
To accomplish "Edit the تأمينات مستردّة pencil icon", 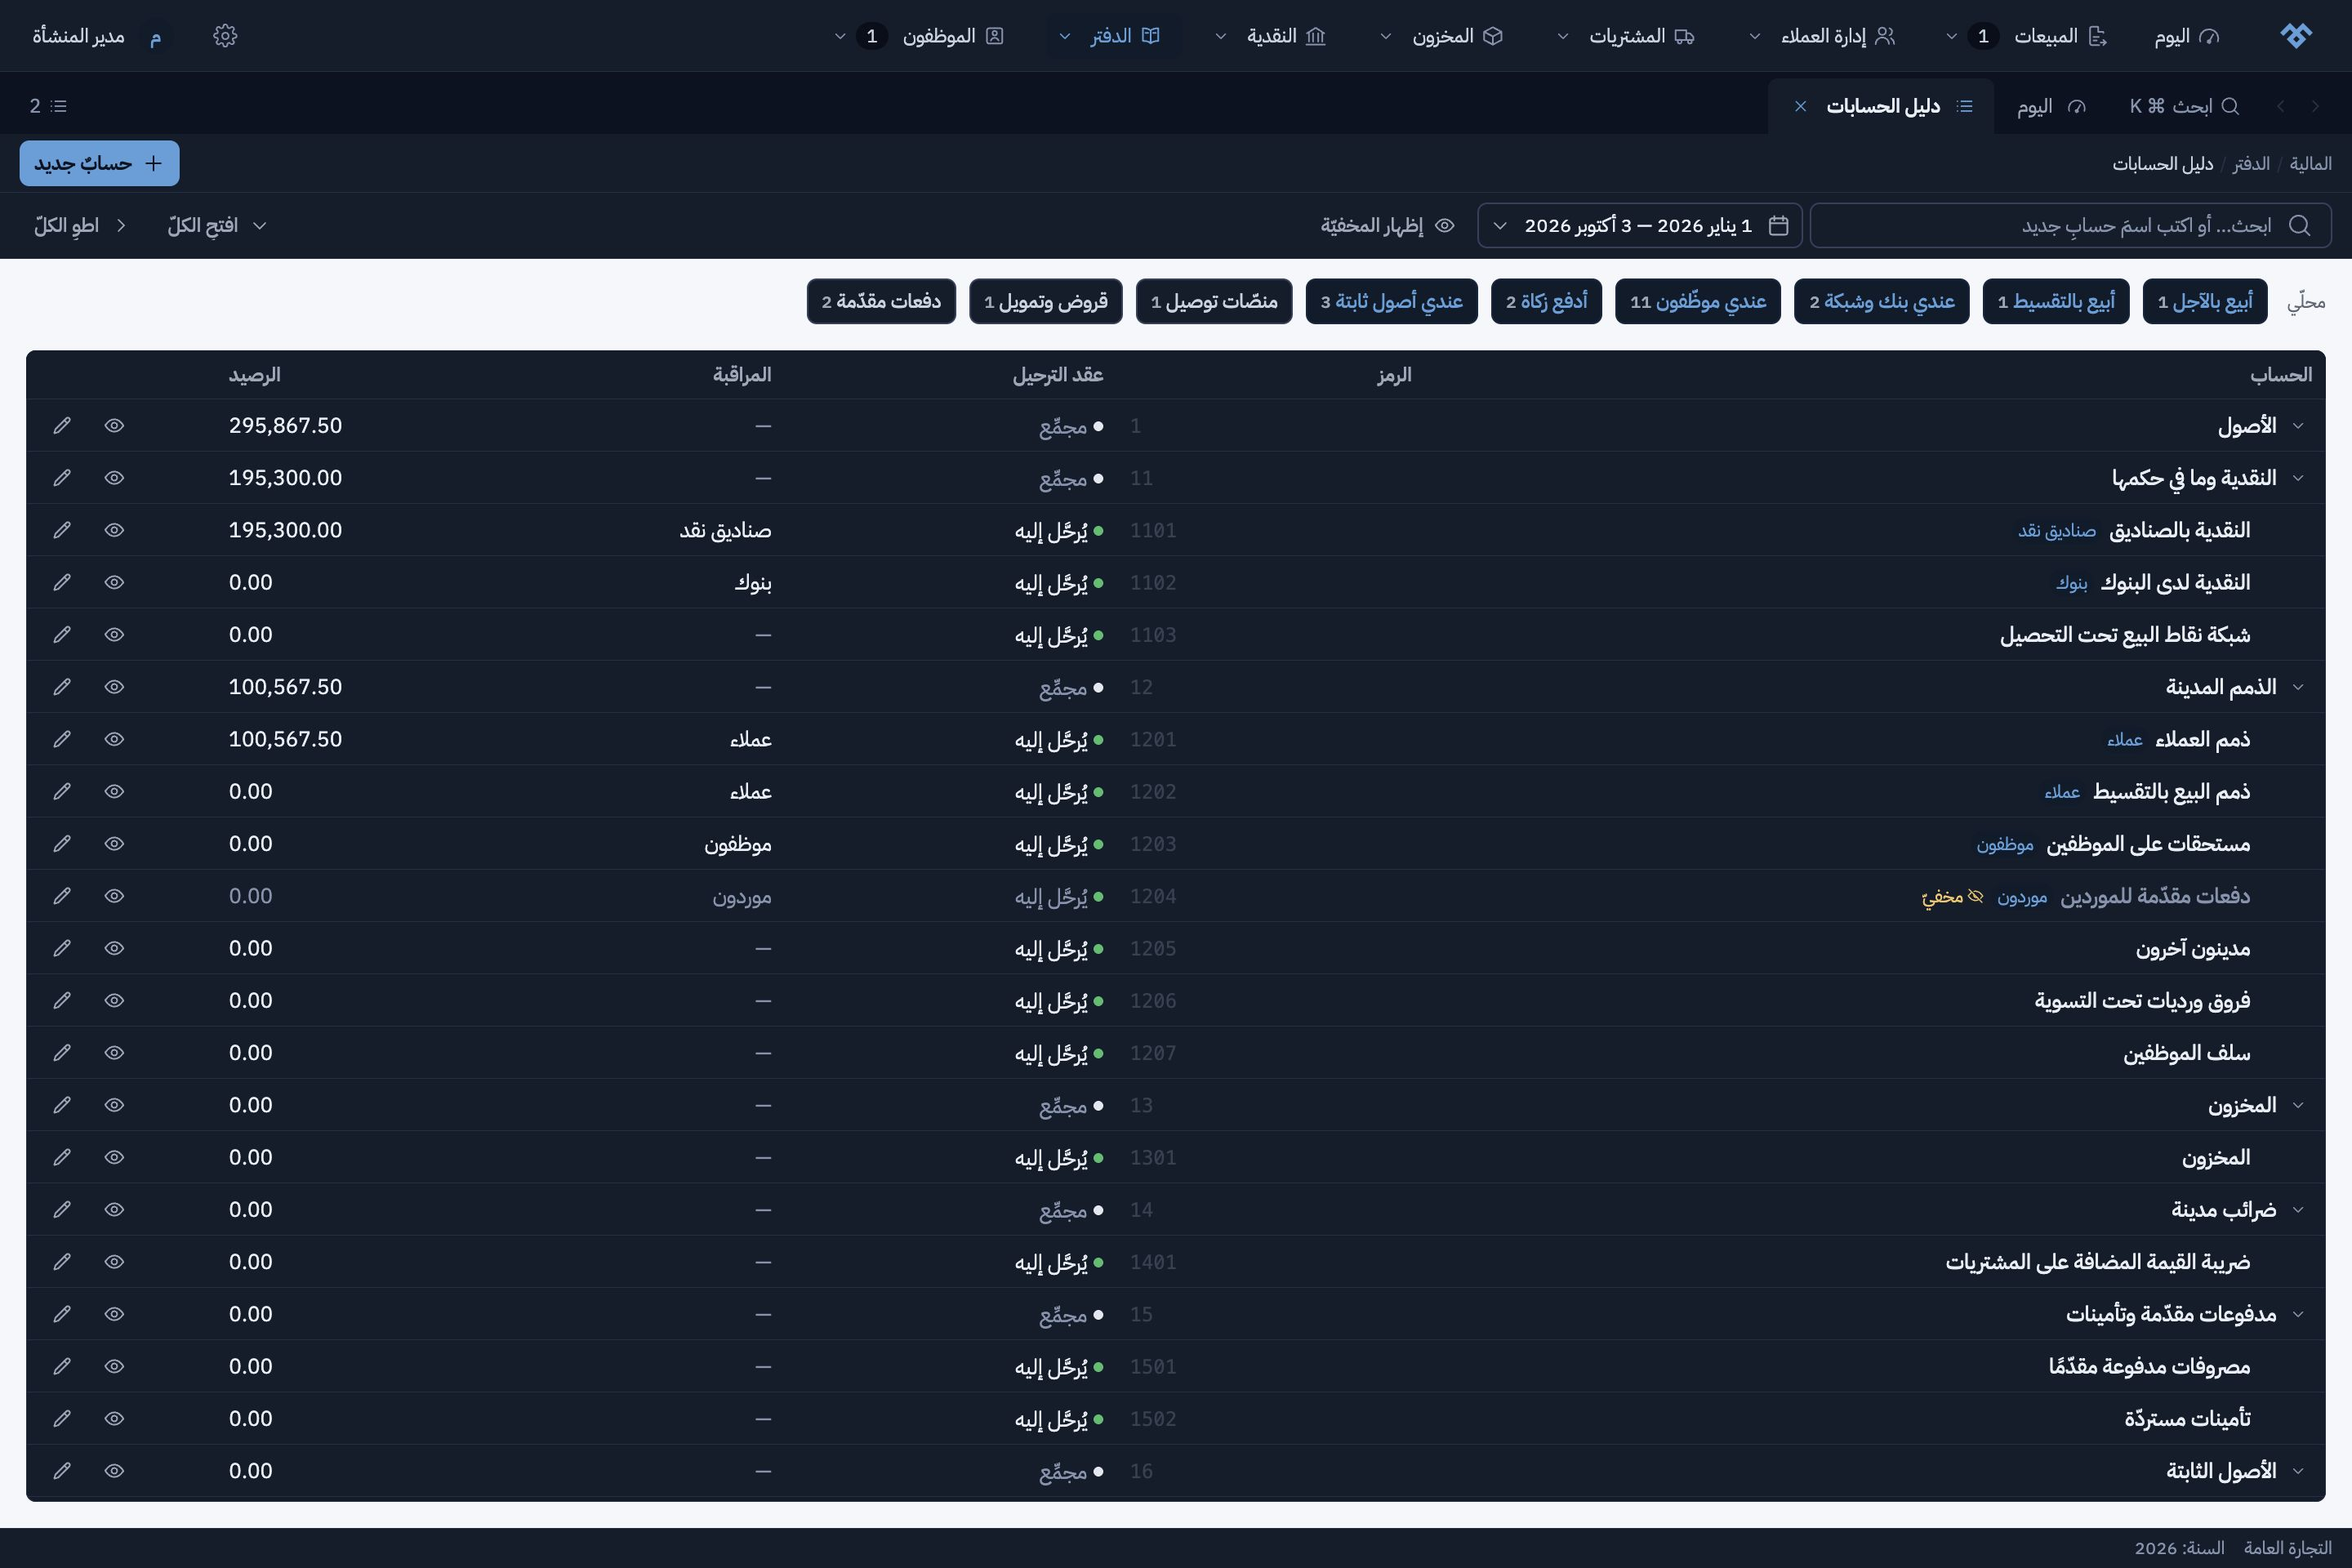I will [x=62, y=1418].
